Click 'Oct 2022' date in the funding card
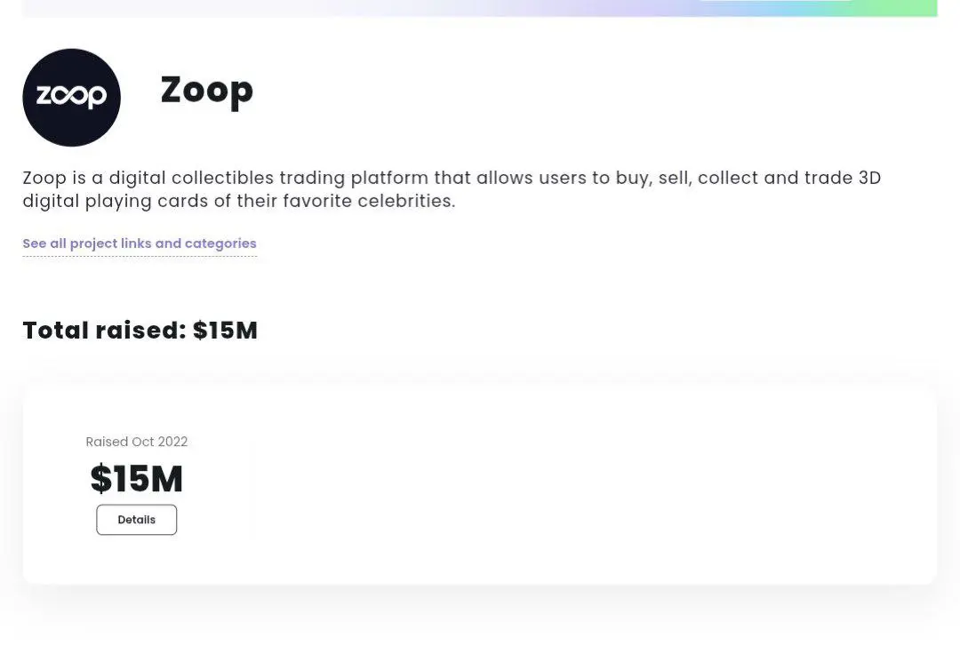Image resolution: width=960 pixels, height=646 pixels. tap(160, 442)
